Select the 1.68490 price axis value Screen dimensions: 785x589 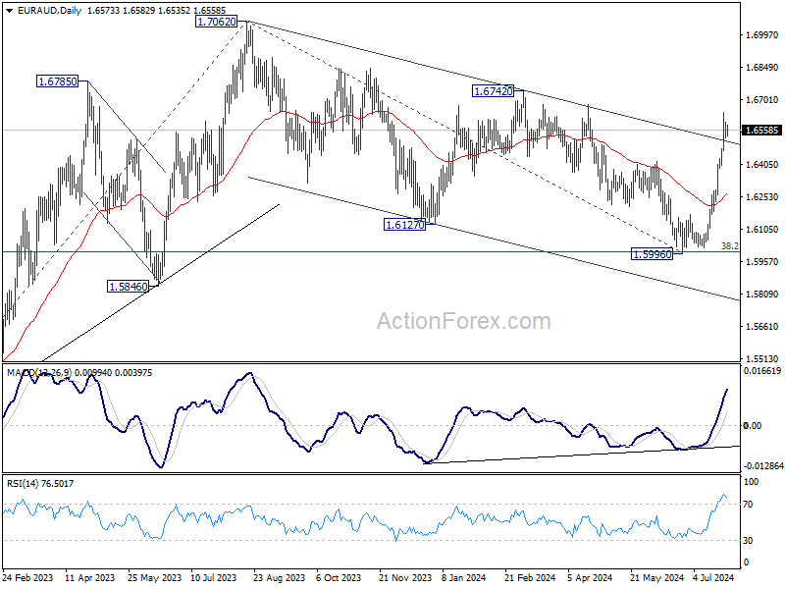(x=762, y=68)
